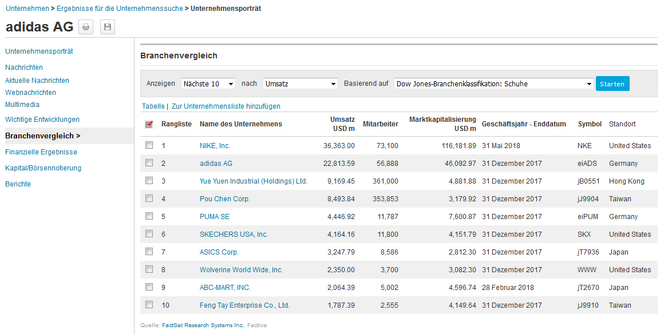Viewport: 664px width, 334px height.
Task: Check the Wolverine World Wide, Inc. box
Action: pyautogui.click(x=149, y=269)
